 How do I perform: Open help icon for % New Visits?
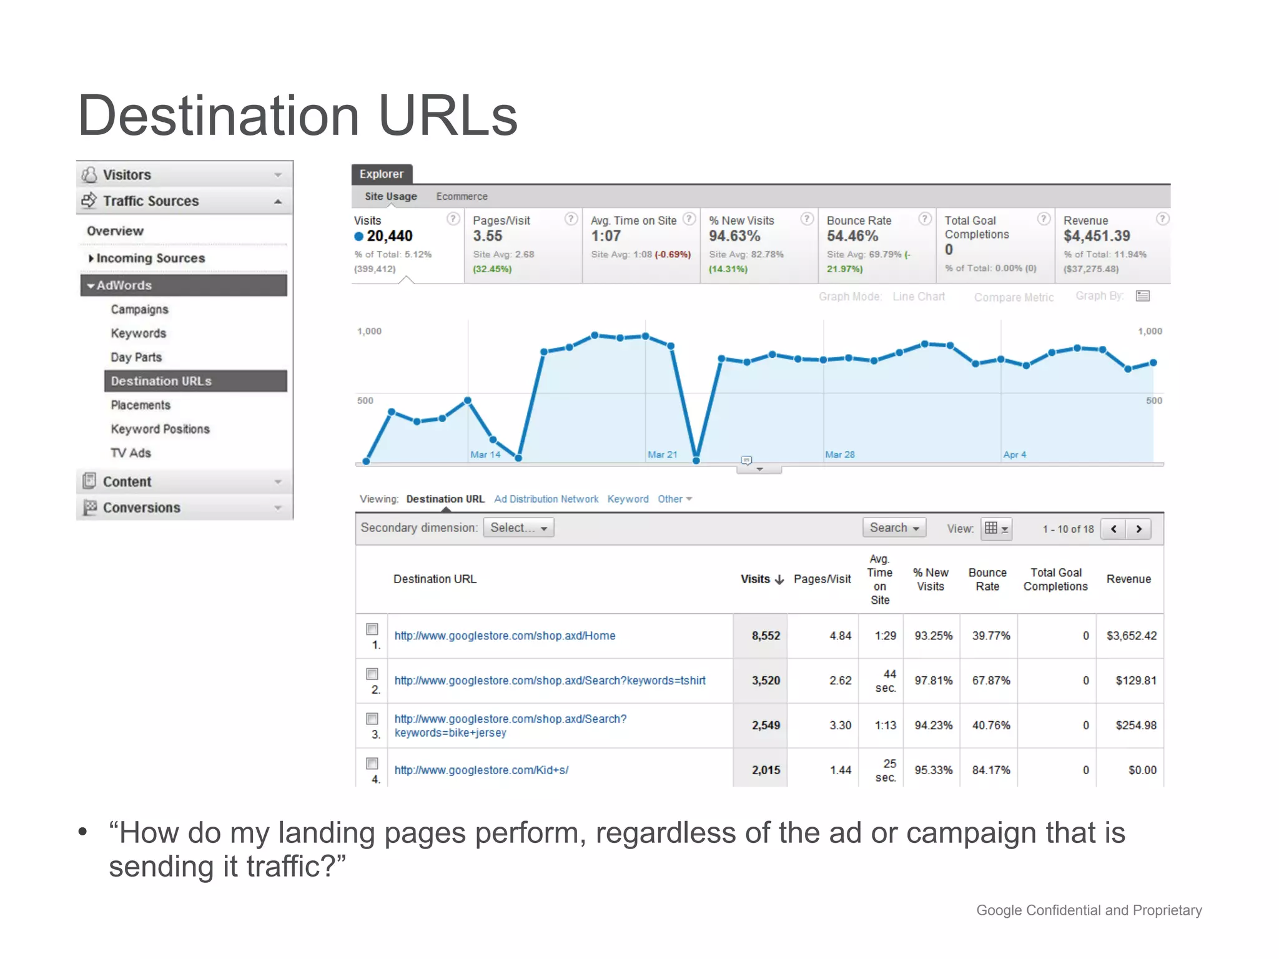click(807, 219)
